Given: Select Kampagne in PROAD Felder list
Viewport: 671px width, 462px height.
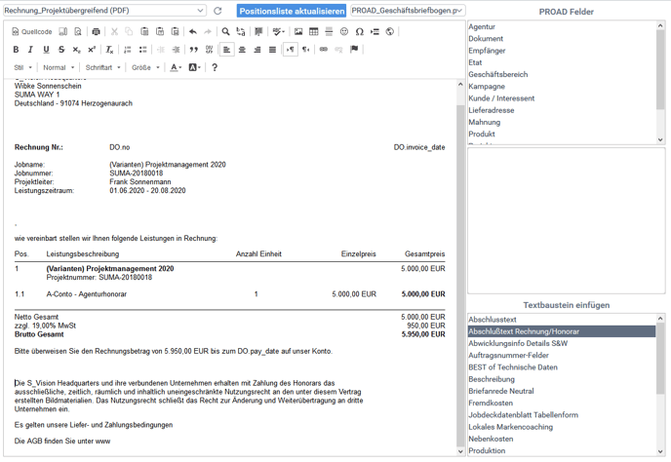Looking at the screenshot, I should [x=487, y=87].
